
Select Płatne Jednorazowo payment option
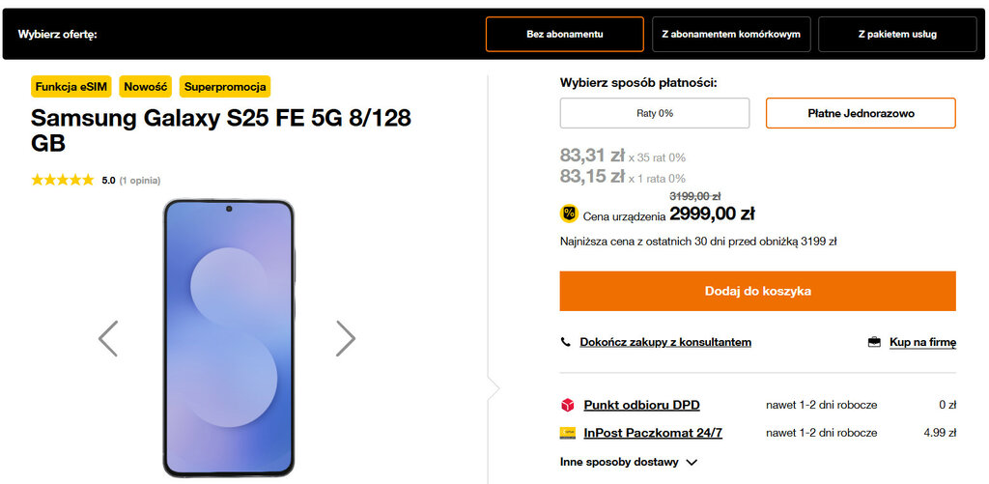point(861,113)
